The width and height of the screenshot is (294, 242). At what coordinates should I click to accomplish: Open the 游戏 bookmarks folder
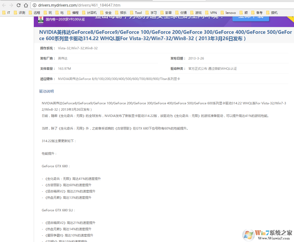[196, 13]
